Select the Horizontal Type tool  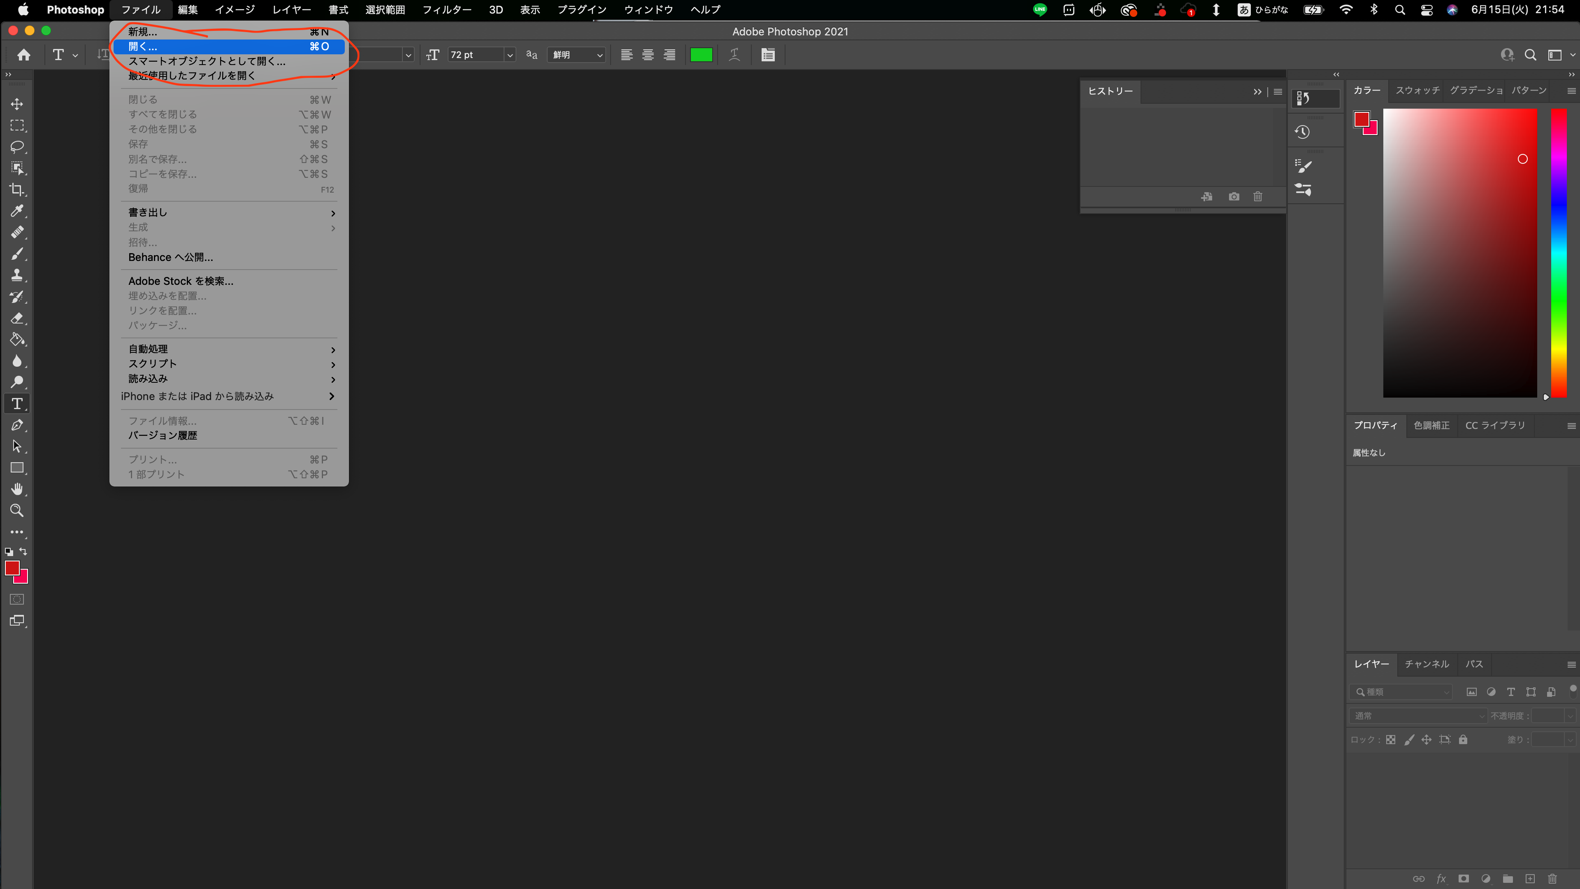(x=16, y=404)
